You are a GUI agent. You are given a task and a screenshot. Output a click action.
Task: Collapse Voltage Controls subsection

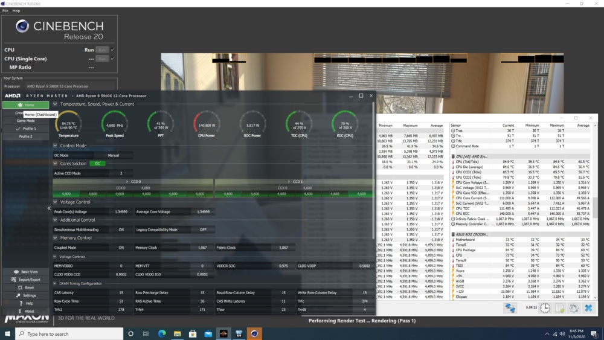pyautogui.click(x=55, y=257)
